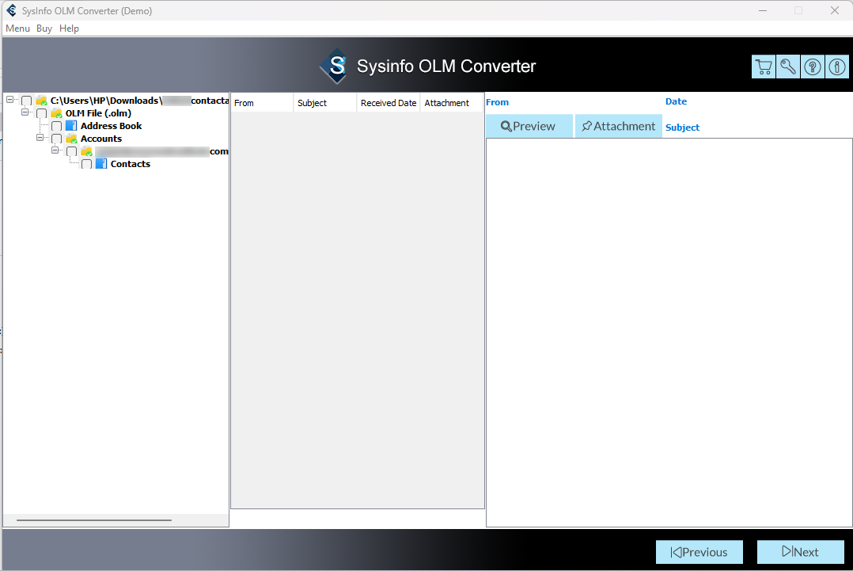This screenshot has height=571, width=853.
Task: Click the OLM File folder icon
Action: (56, 113)
